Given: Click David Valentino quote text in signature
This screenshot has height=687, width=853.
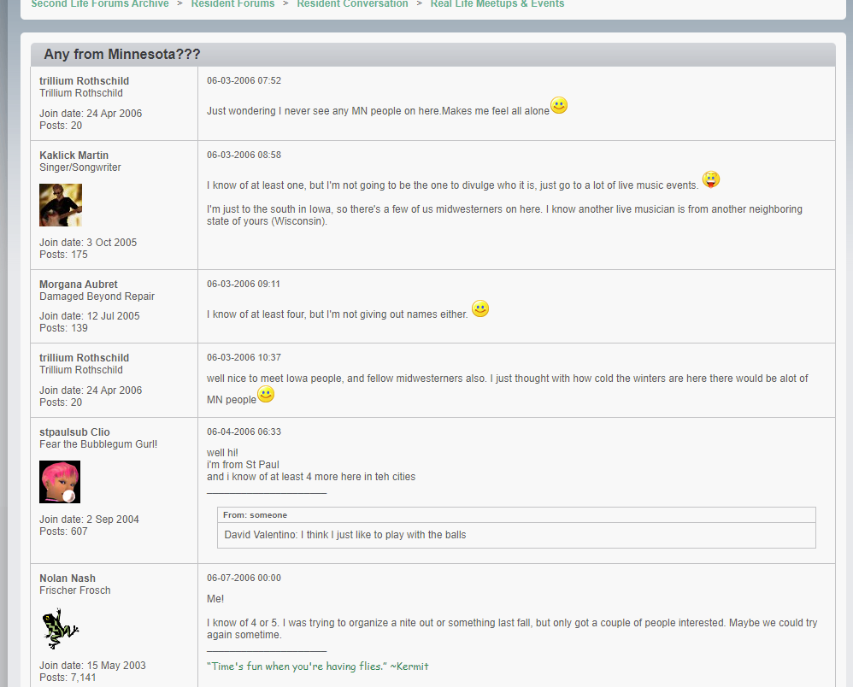Looking at the screenshot, I should 345,535.
